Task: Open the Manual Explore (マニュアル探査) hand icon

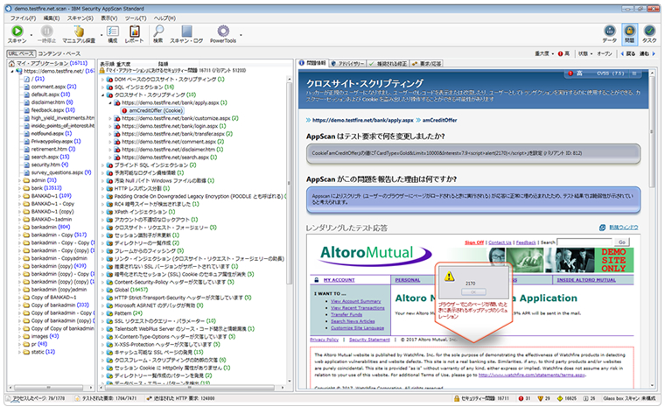Action: [79, 32]
